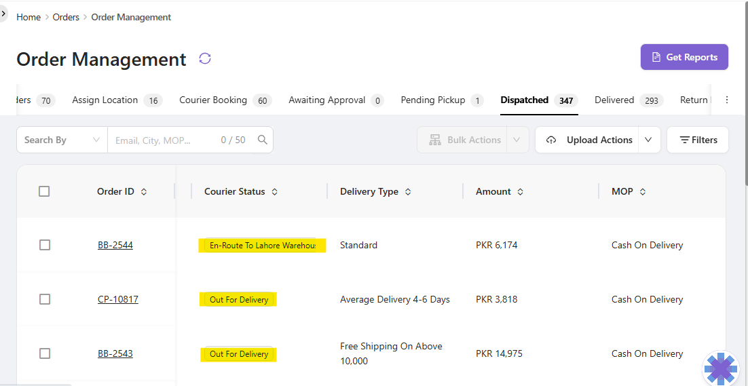Image resolution: width=748 pixels, height=386 pixels.
Task: Open the Delivered tab
Action: [614, 100]
